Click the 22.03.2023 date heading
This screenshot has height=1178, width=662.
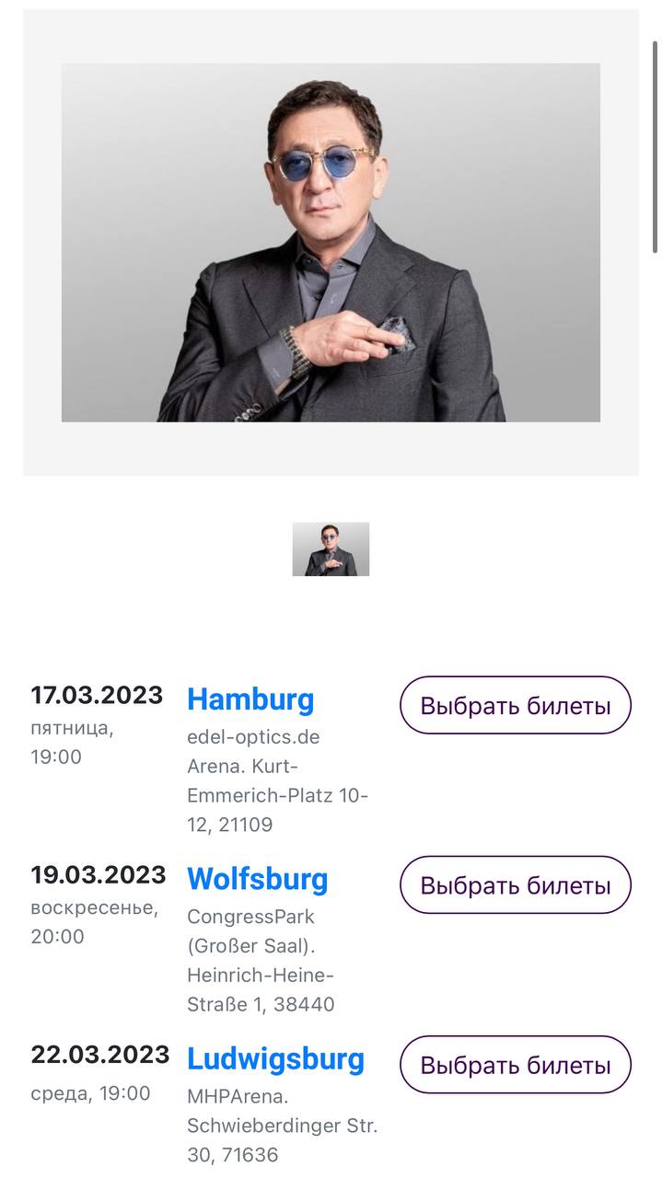click(100, 1054)
